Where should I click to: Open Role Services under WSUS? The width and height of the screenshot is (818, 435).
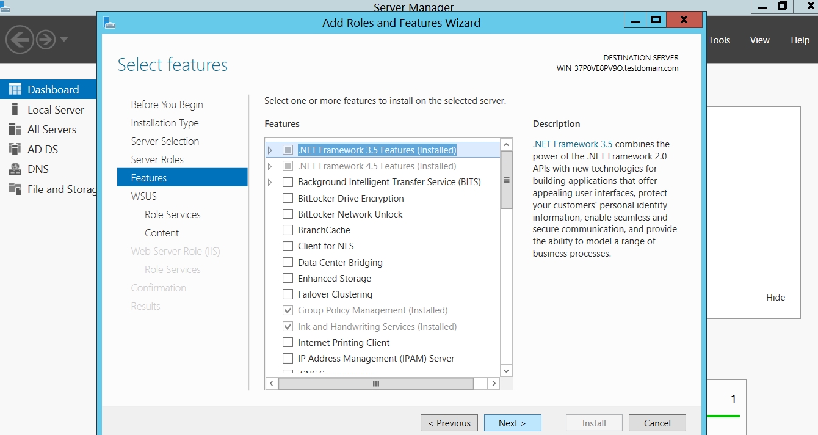[172, 214]
